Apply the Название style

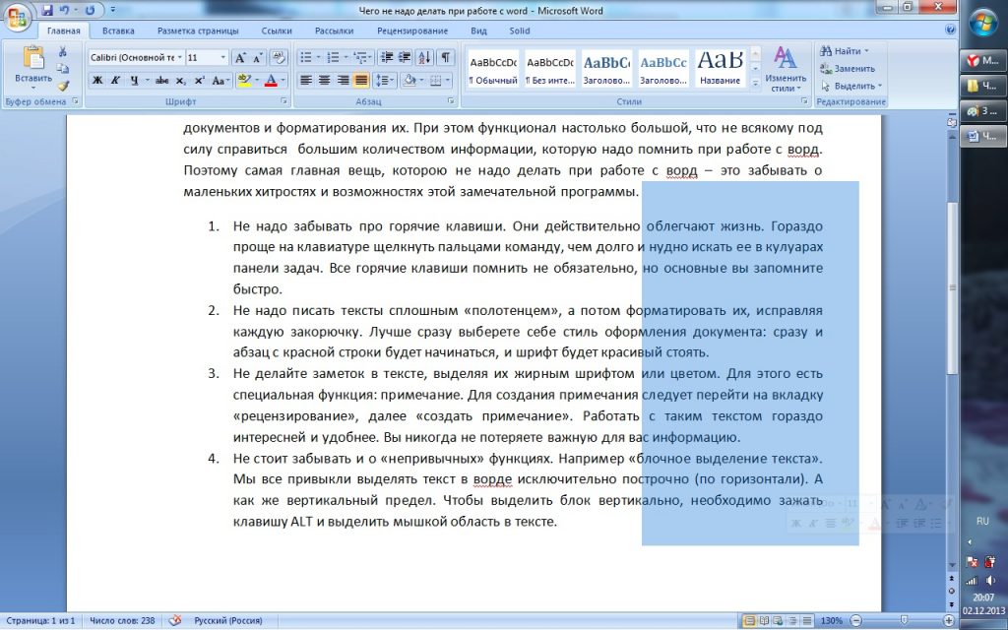click(x=720, y=69)
